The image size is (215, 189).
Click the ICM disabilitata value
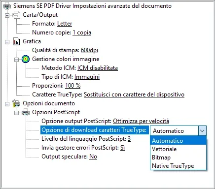tap(98, 68)
